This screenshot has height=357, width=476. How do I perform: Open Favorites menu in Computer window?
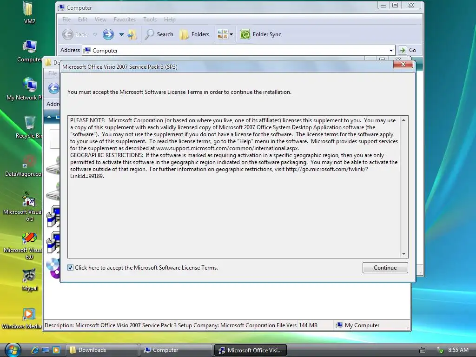pyautogui.click(x=125, y=20)
